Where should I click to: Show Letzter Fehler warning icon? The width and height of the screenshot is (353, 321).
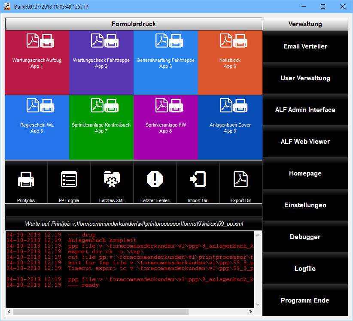(x=155, y=179)
